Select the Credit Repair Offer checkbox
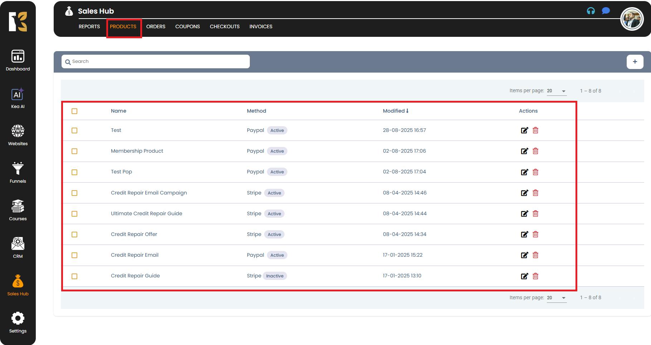The height and width of the screenshot is (345, 651). coord(74,235)
